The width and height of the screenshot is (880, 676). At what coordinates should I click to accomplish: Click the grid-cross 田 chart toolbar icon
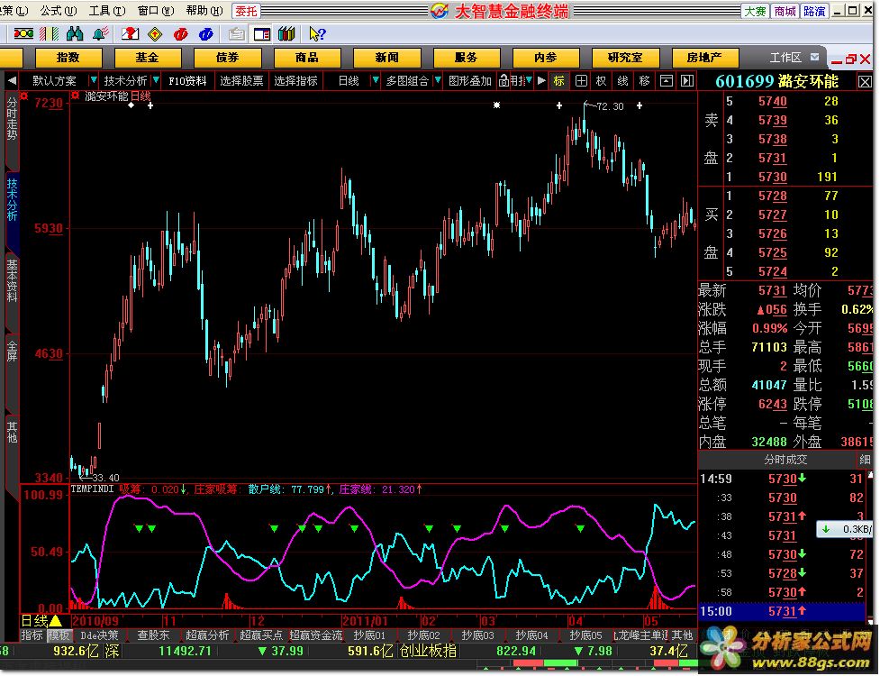click(581, 81)
